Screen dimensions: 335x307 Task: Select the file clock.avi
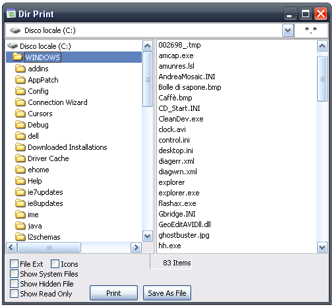tap(172, 129)
